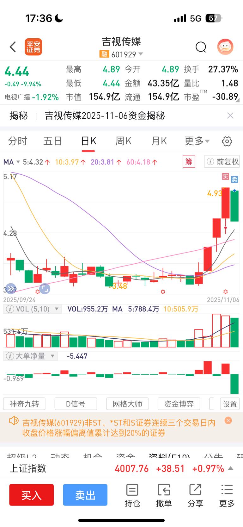Screen dimensions: 243x527
Task: Select the D信号 indicator button
Action: tap(76, 404)
